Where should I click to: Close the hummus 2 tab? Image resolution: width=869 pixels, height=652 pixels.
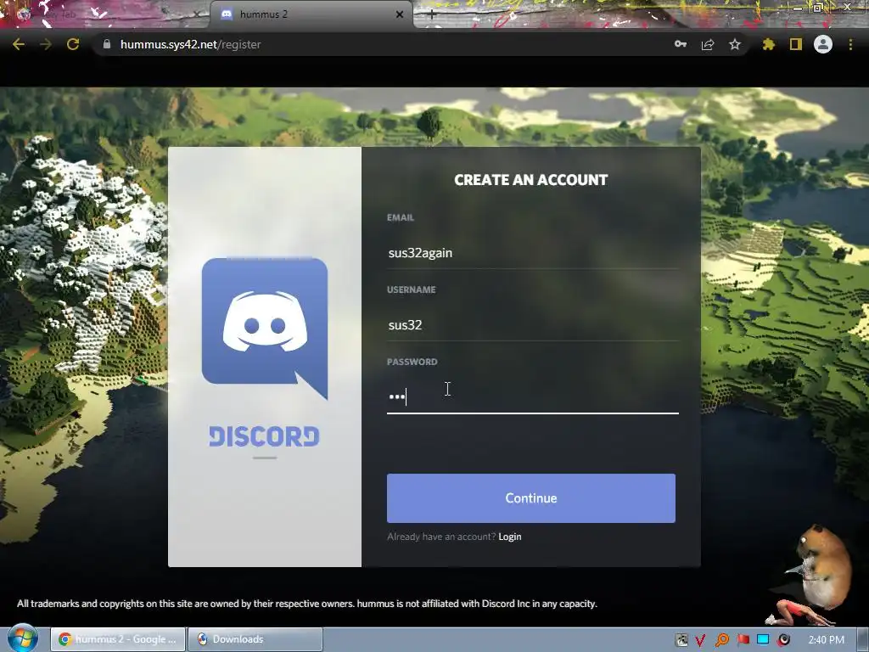[400, 14]
